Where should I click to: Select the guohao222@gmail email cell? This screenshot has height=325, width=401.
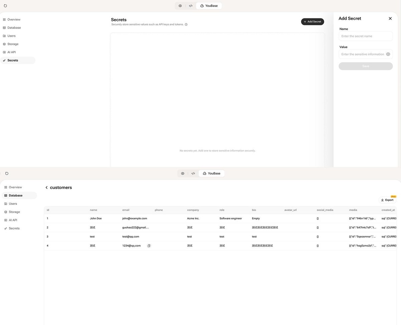tap(135, 227)
